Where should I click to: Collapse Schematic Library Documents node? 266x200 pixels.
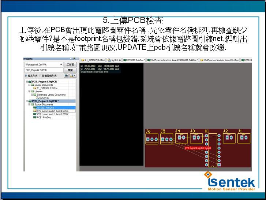pyautogui.click(x=32, y=95)
